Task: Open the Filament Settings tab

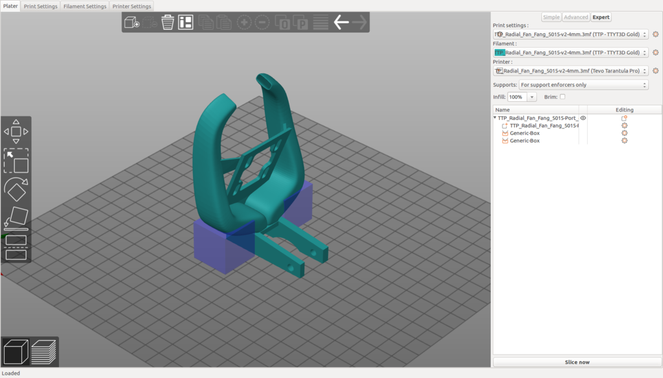Action: click(x=85, y=6)
